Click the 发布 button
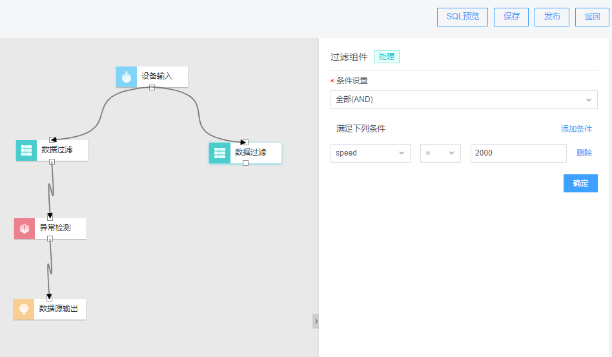Viewport: 612px width, 357px height. point(552,17)
